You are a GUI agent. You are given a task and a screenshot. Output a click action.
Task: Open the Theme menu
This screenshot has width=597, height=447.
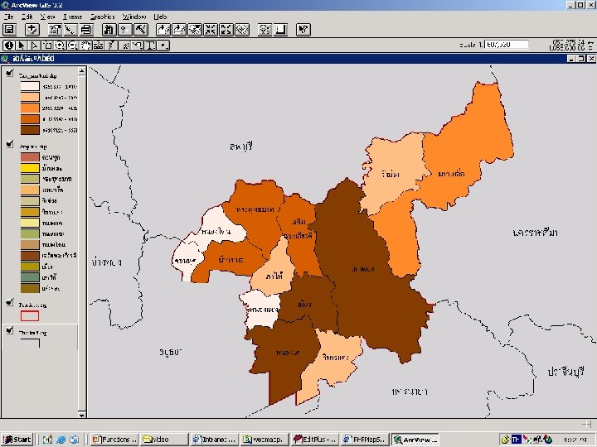[72, 17]
